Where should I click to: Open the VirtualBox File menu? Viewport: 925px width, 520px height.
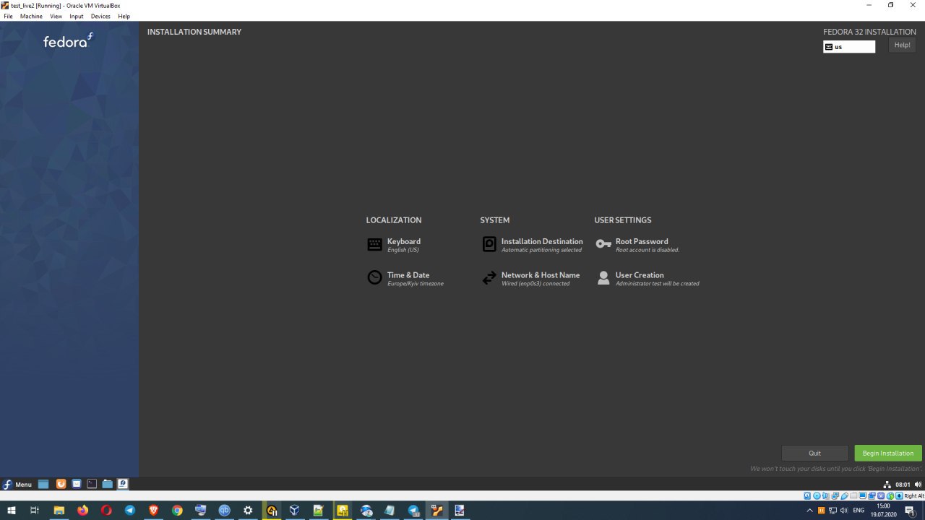(x=8, y=16)
